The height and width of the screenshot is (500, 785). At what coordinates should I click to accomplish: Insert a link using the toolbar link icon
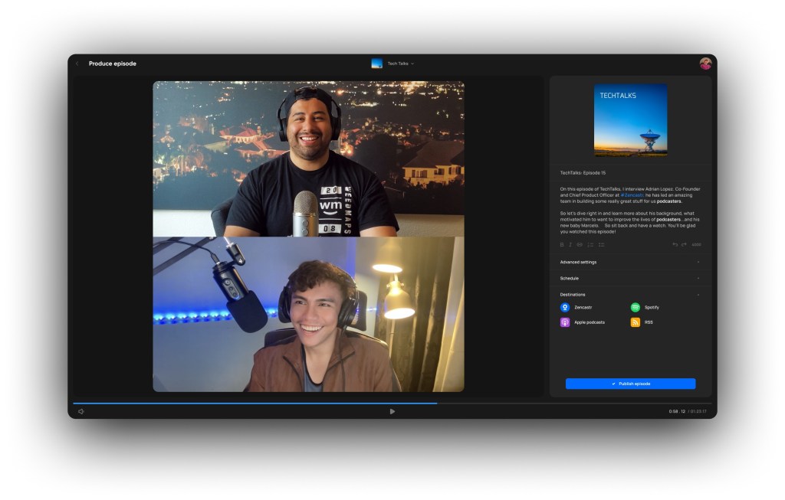(x=580, y=245)
